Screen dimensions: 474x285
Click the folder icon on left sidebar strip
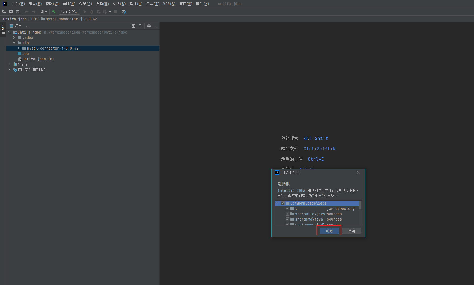[x=3, y=33]
